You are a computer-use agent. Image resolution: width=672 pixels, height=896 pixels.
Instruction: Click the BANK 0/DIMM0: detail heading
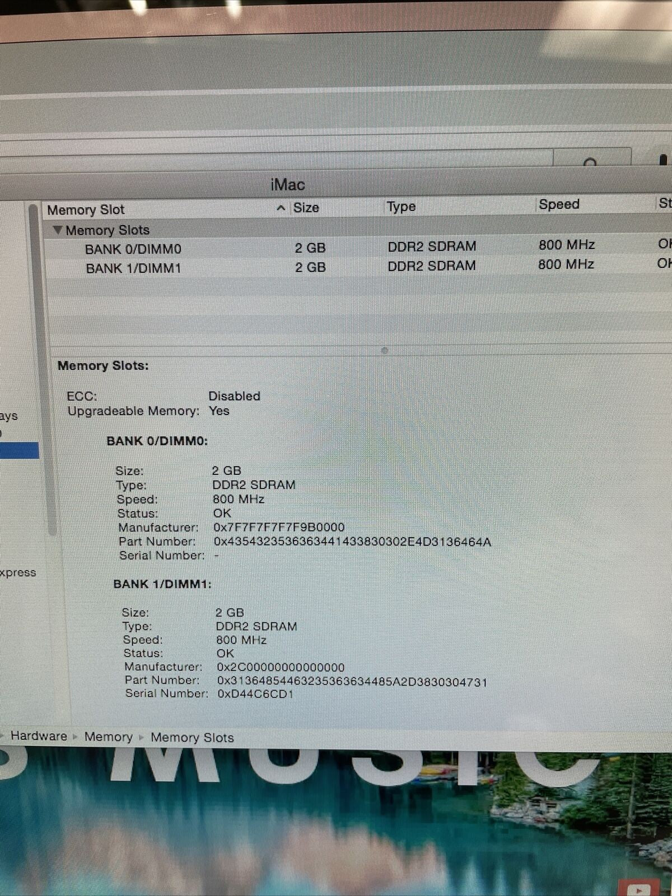(157, 441)
